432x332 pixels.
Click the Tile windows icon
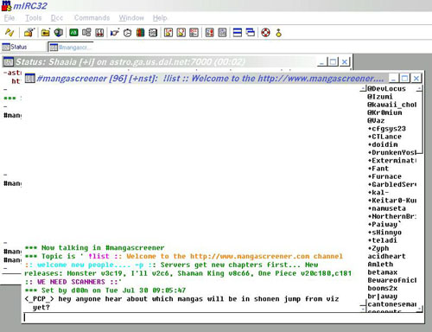(x=238, y=32)
